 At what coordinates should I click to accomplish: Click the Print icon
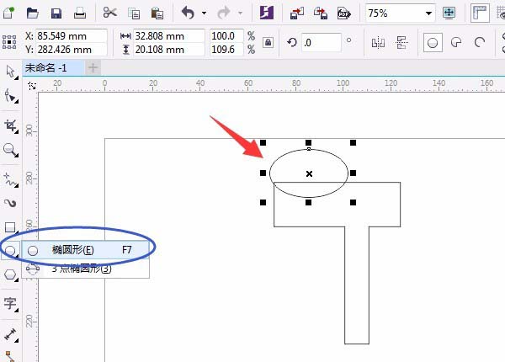click(80, 13)
